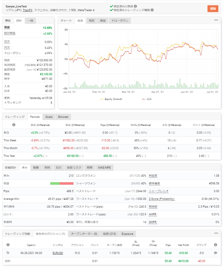This screenshot has width=223, height=267.
Task: Click tag icon on EURUSD position row
Action: 8,253
